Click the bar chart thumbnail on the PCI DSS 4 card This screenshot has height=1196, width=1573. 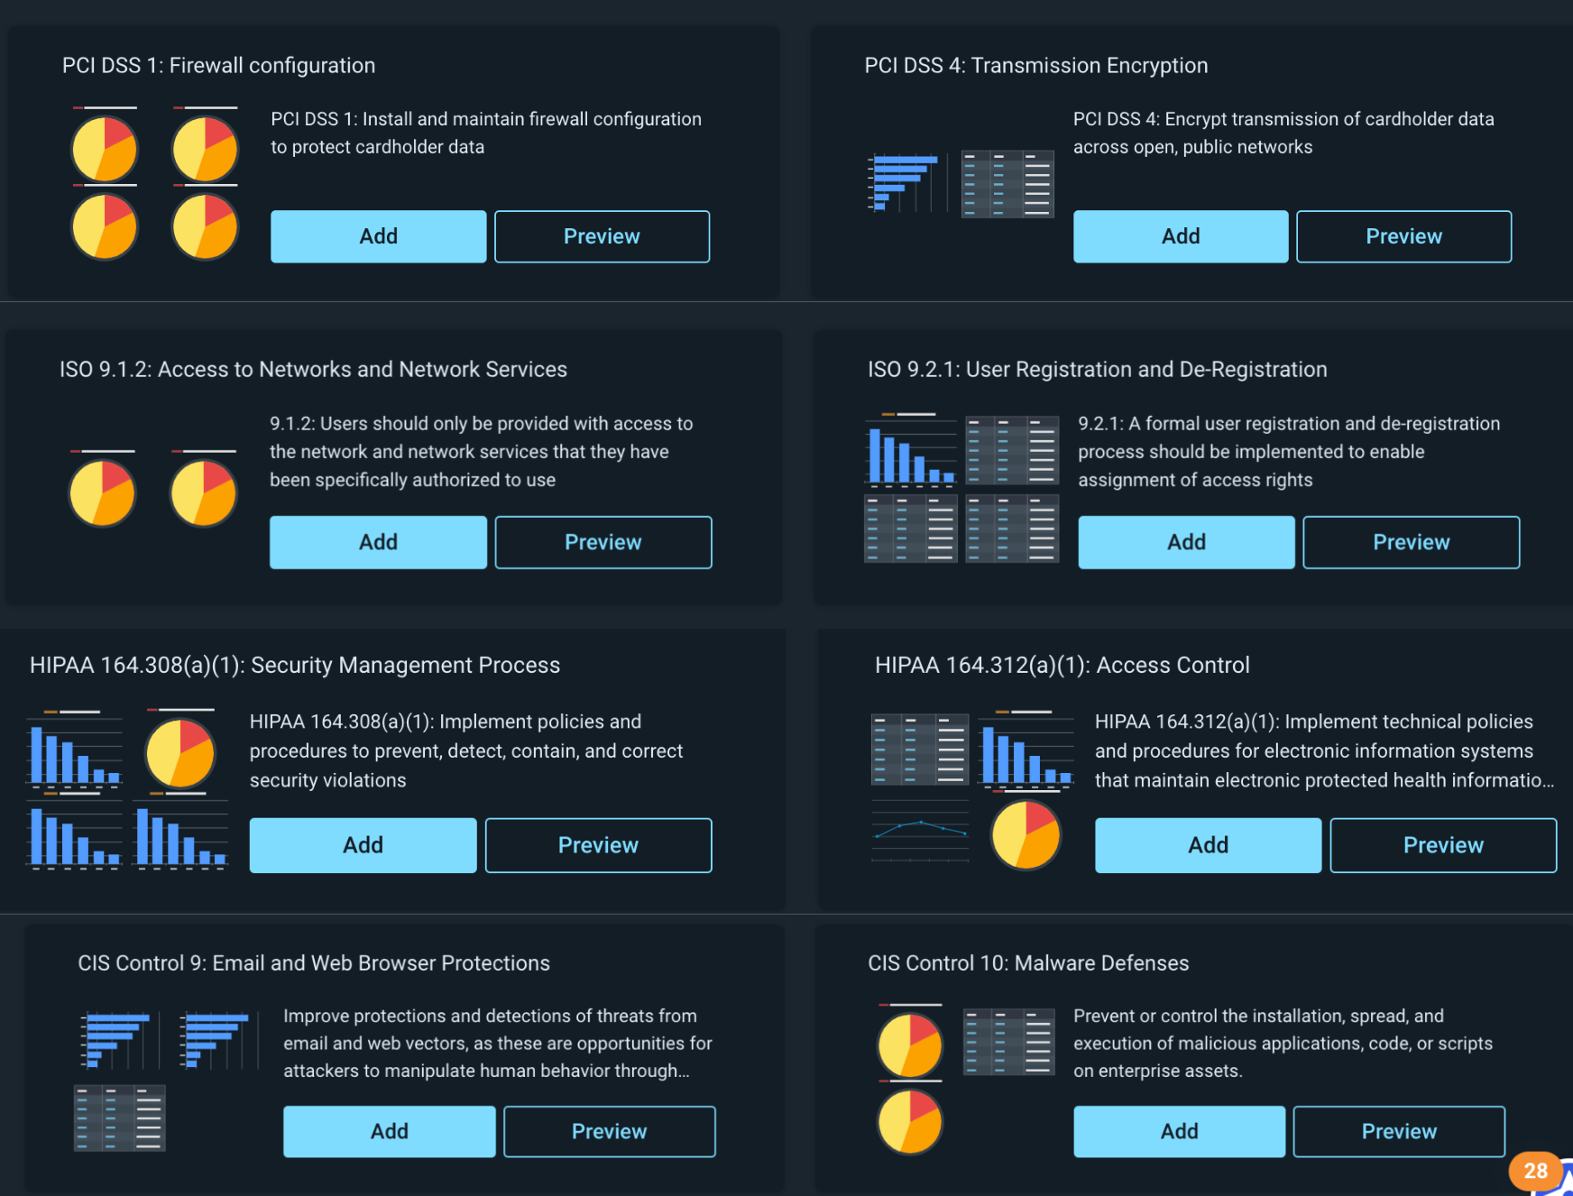pyautogui.click(x=905, y=183)
